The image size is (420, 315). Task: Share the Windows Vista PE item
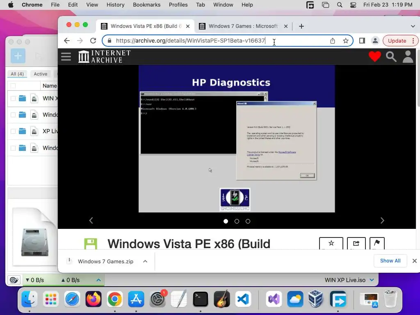click(x=356, y=243)
